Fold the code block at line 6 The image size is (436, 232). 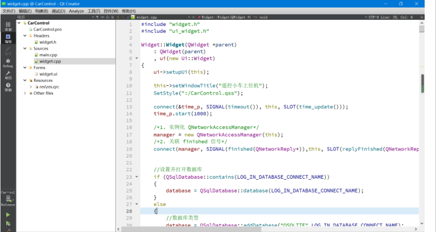tap(136, 58)
